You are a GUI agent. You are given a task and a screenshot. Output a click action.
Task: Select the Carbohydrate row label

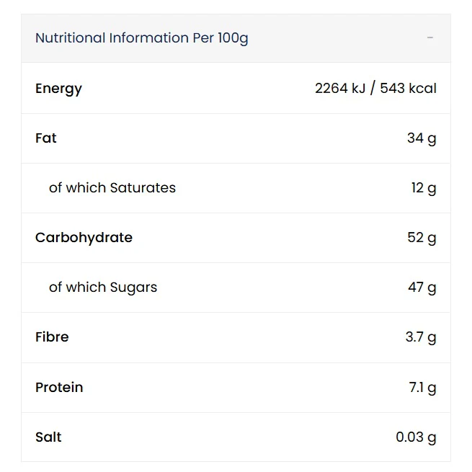pyautogui.click(x=84, y=238)
